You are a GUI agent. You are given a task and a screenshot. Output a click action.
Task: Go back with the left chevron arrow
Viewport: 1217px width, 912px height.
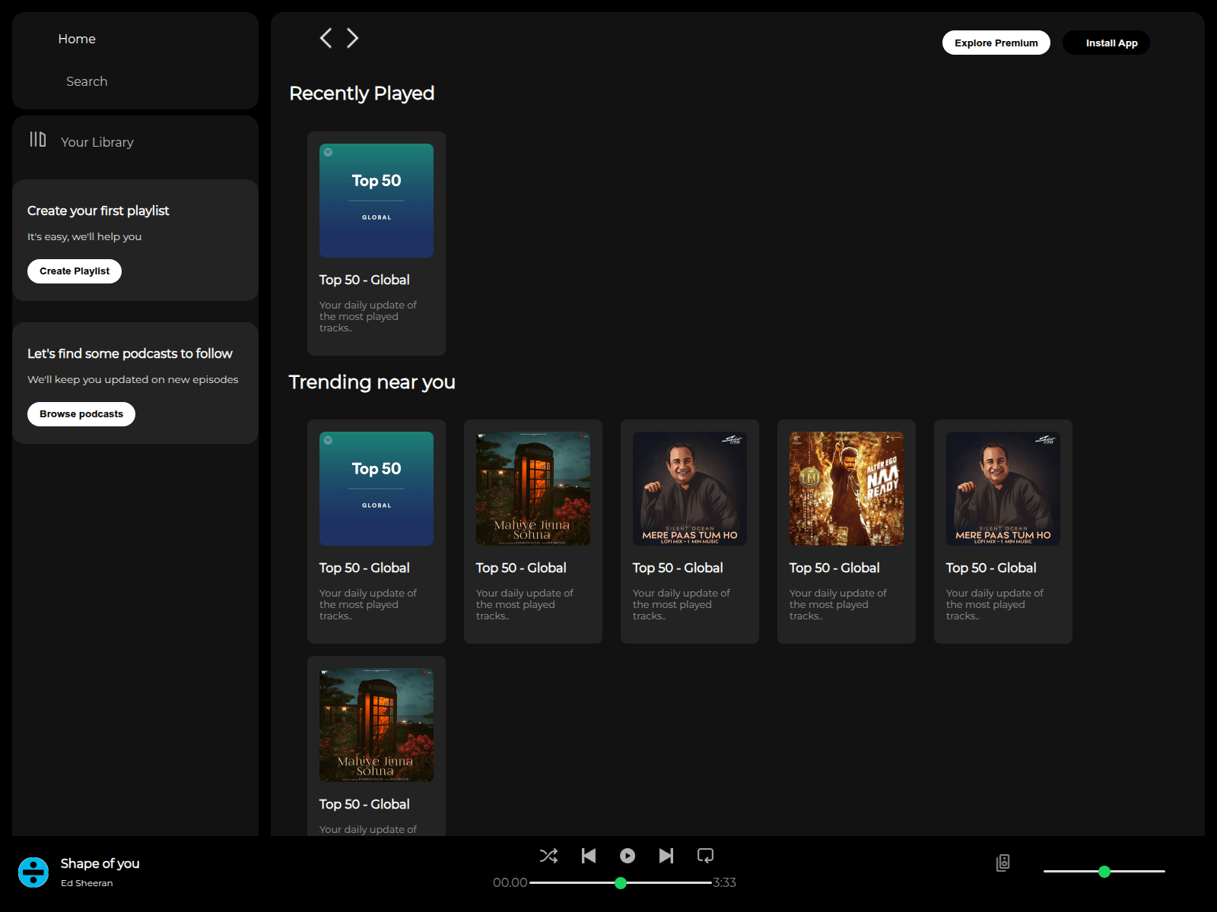pyautogui.click(x=326, y=38)
